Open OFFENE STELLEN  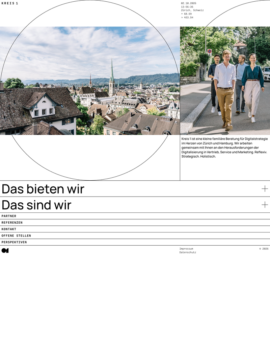pos(16,236)
